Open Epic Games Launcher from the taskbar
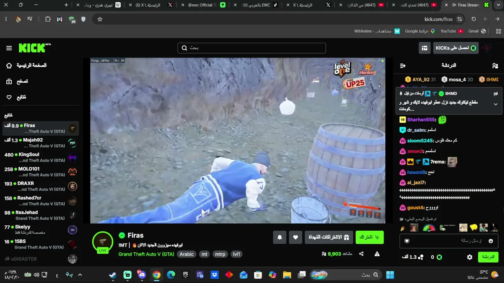 pyautogui.click(x=185, y=275)
